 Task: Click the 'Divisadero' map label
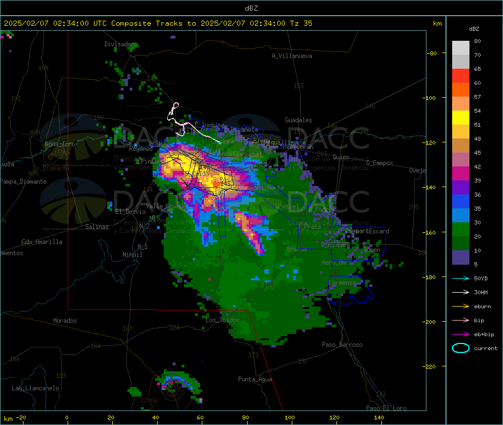121,44
